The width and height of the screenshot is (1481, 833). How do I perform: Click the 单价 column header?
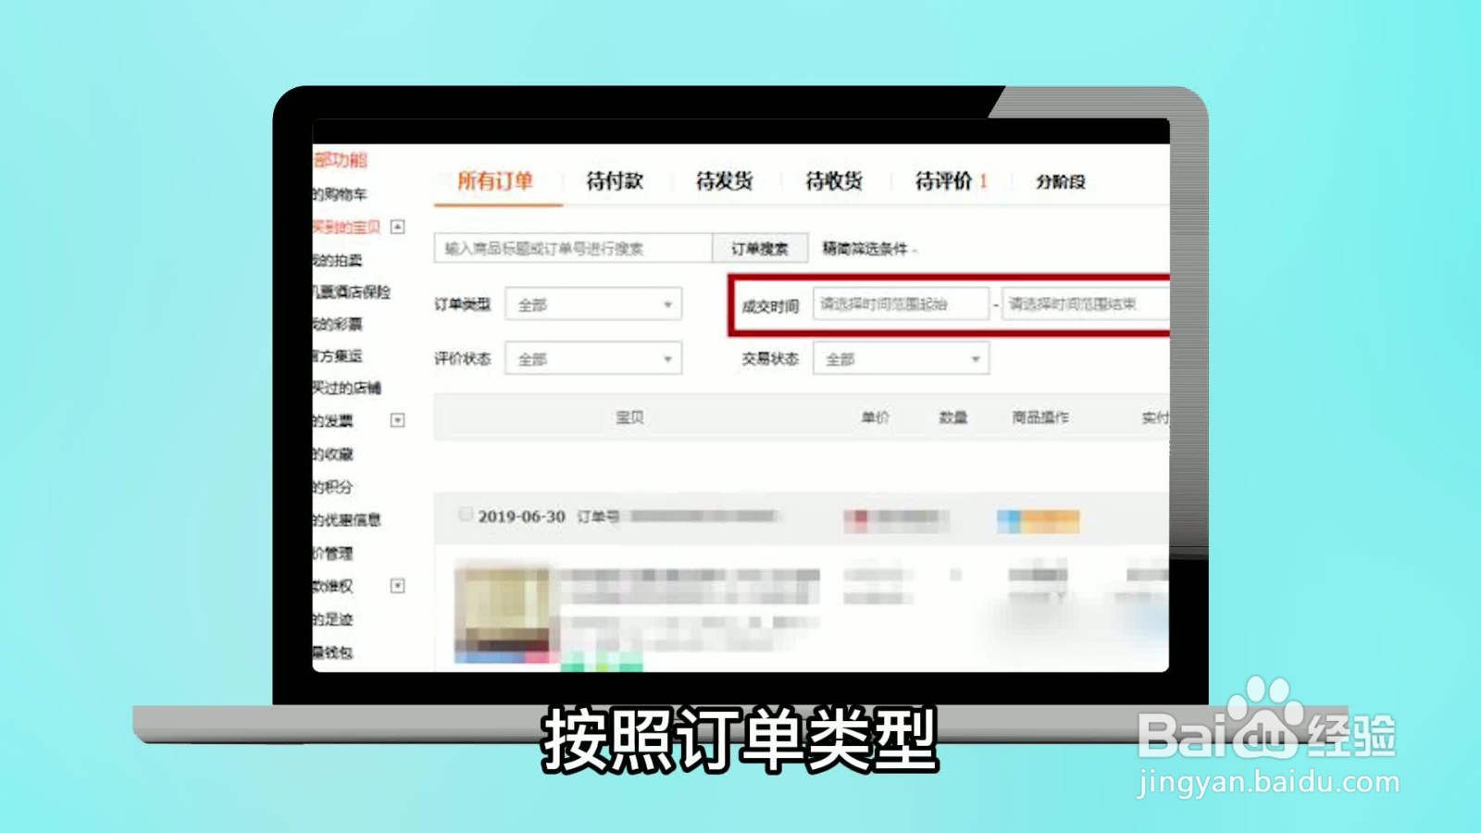(875, 417)
